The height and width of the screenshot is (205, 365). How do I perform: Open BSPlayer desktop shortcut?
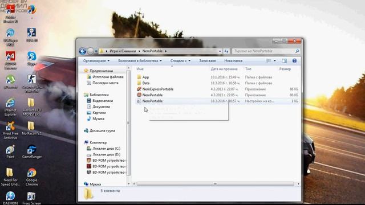(10, 36)
